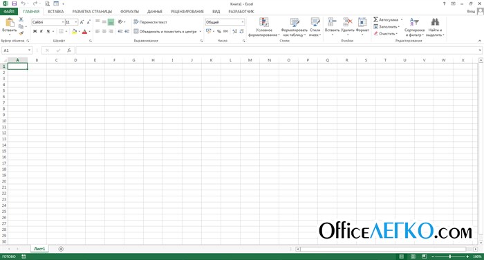This screenshot has width=484, height=260.
Task: Open Форматировать как таблицу gallery
Action: (x=294, y=27)
